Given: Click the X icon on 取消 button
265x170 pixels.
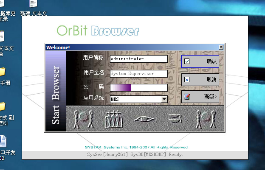Looking at the screenshot, I should click(187, 80).
